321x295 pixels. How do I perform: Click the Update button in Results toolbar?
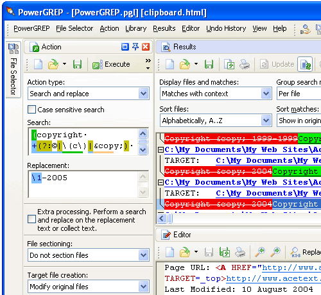(277, 64)
